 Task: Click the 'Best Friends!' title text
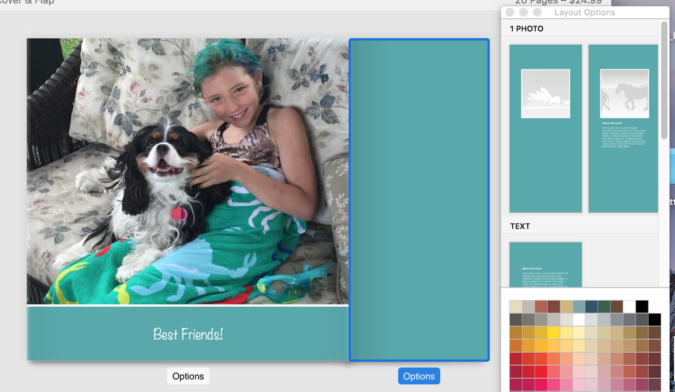[188, 334]
